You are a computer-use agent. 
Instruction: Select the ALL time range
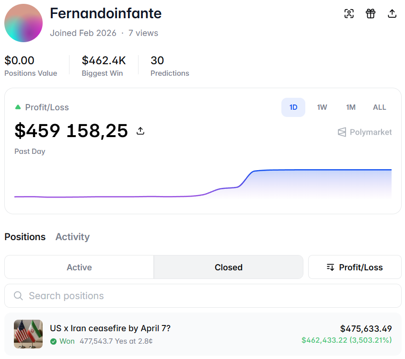380,107
